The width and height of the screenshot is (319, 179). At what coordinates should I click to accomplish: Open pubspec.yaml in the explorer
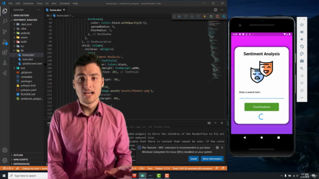pos(28,90)
